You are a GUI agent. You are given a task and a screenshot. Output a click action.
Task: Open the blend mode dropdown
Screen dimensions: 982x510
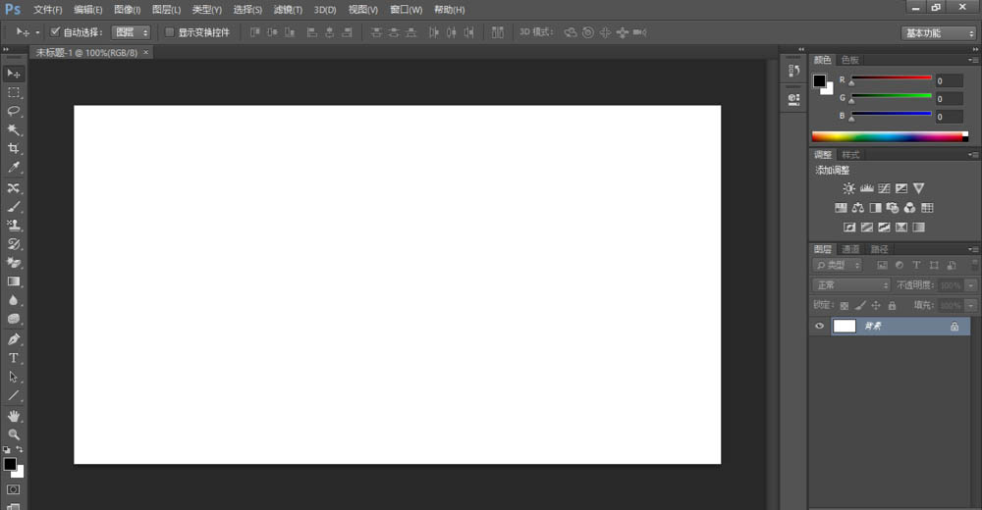851,285
